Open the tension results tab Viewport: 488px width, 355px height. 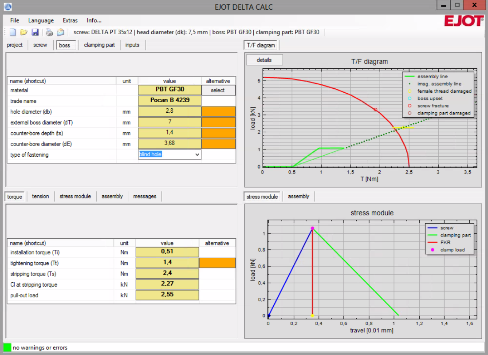coord(40,197)
